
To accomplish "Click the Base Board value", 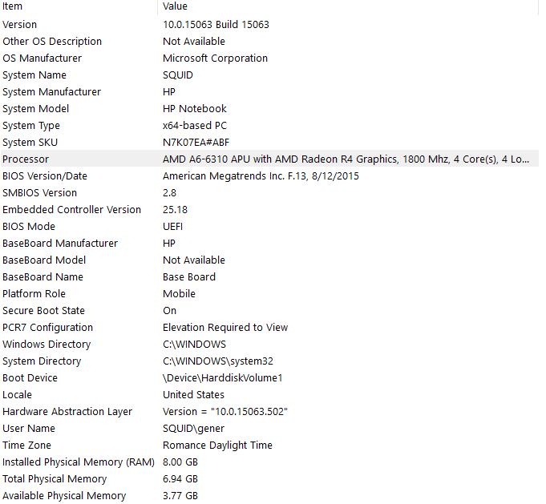I will pyautogui.click(x=189, y=277).
